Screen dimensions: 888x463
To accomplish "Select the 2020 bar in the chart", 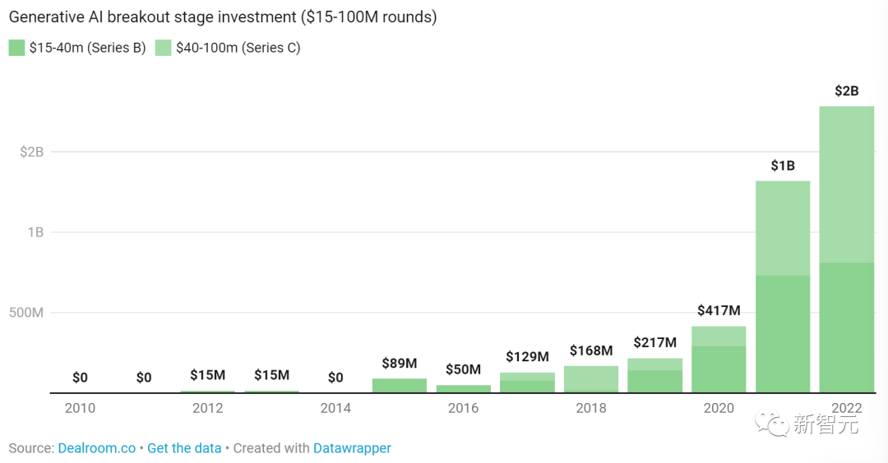I will tap(719, 361).
